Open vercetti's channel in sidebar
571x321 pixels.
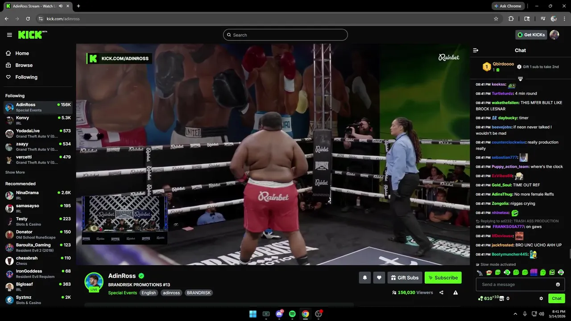(x=38, y=160)
